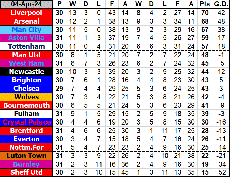This screenshot has height=177, width=230.
Task: Select the Burnley team name cell
Action: coord(27,164)
